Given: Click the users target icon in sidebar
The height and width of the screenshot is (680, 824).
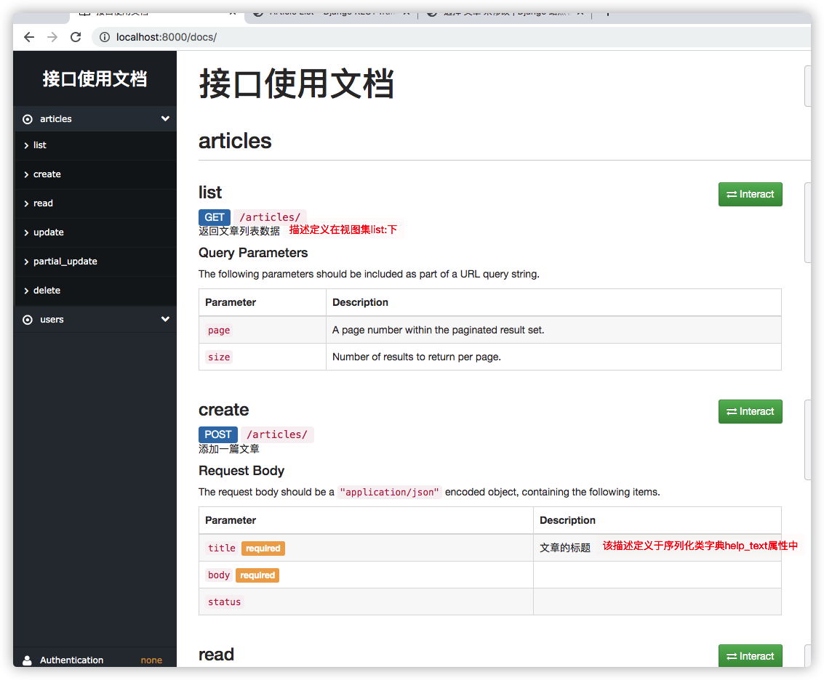Looking at the screenshot, I should (28, 320).
